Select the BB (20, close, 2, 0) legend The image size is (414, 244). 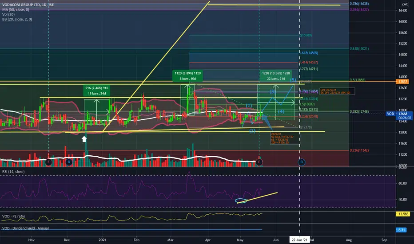(x=17, y=19)
